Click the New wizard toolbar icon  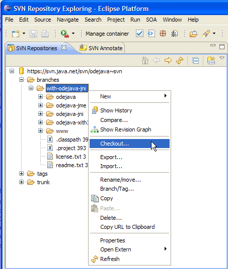[16, 34]
